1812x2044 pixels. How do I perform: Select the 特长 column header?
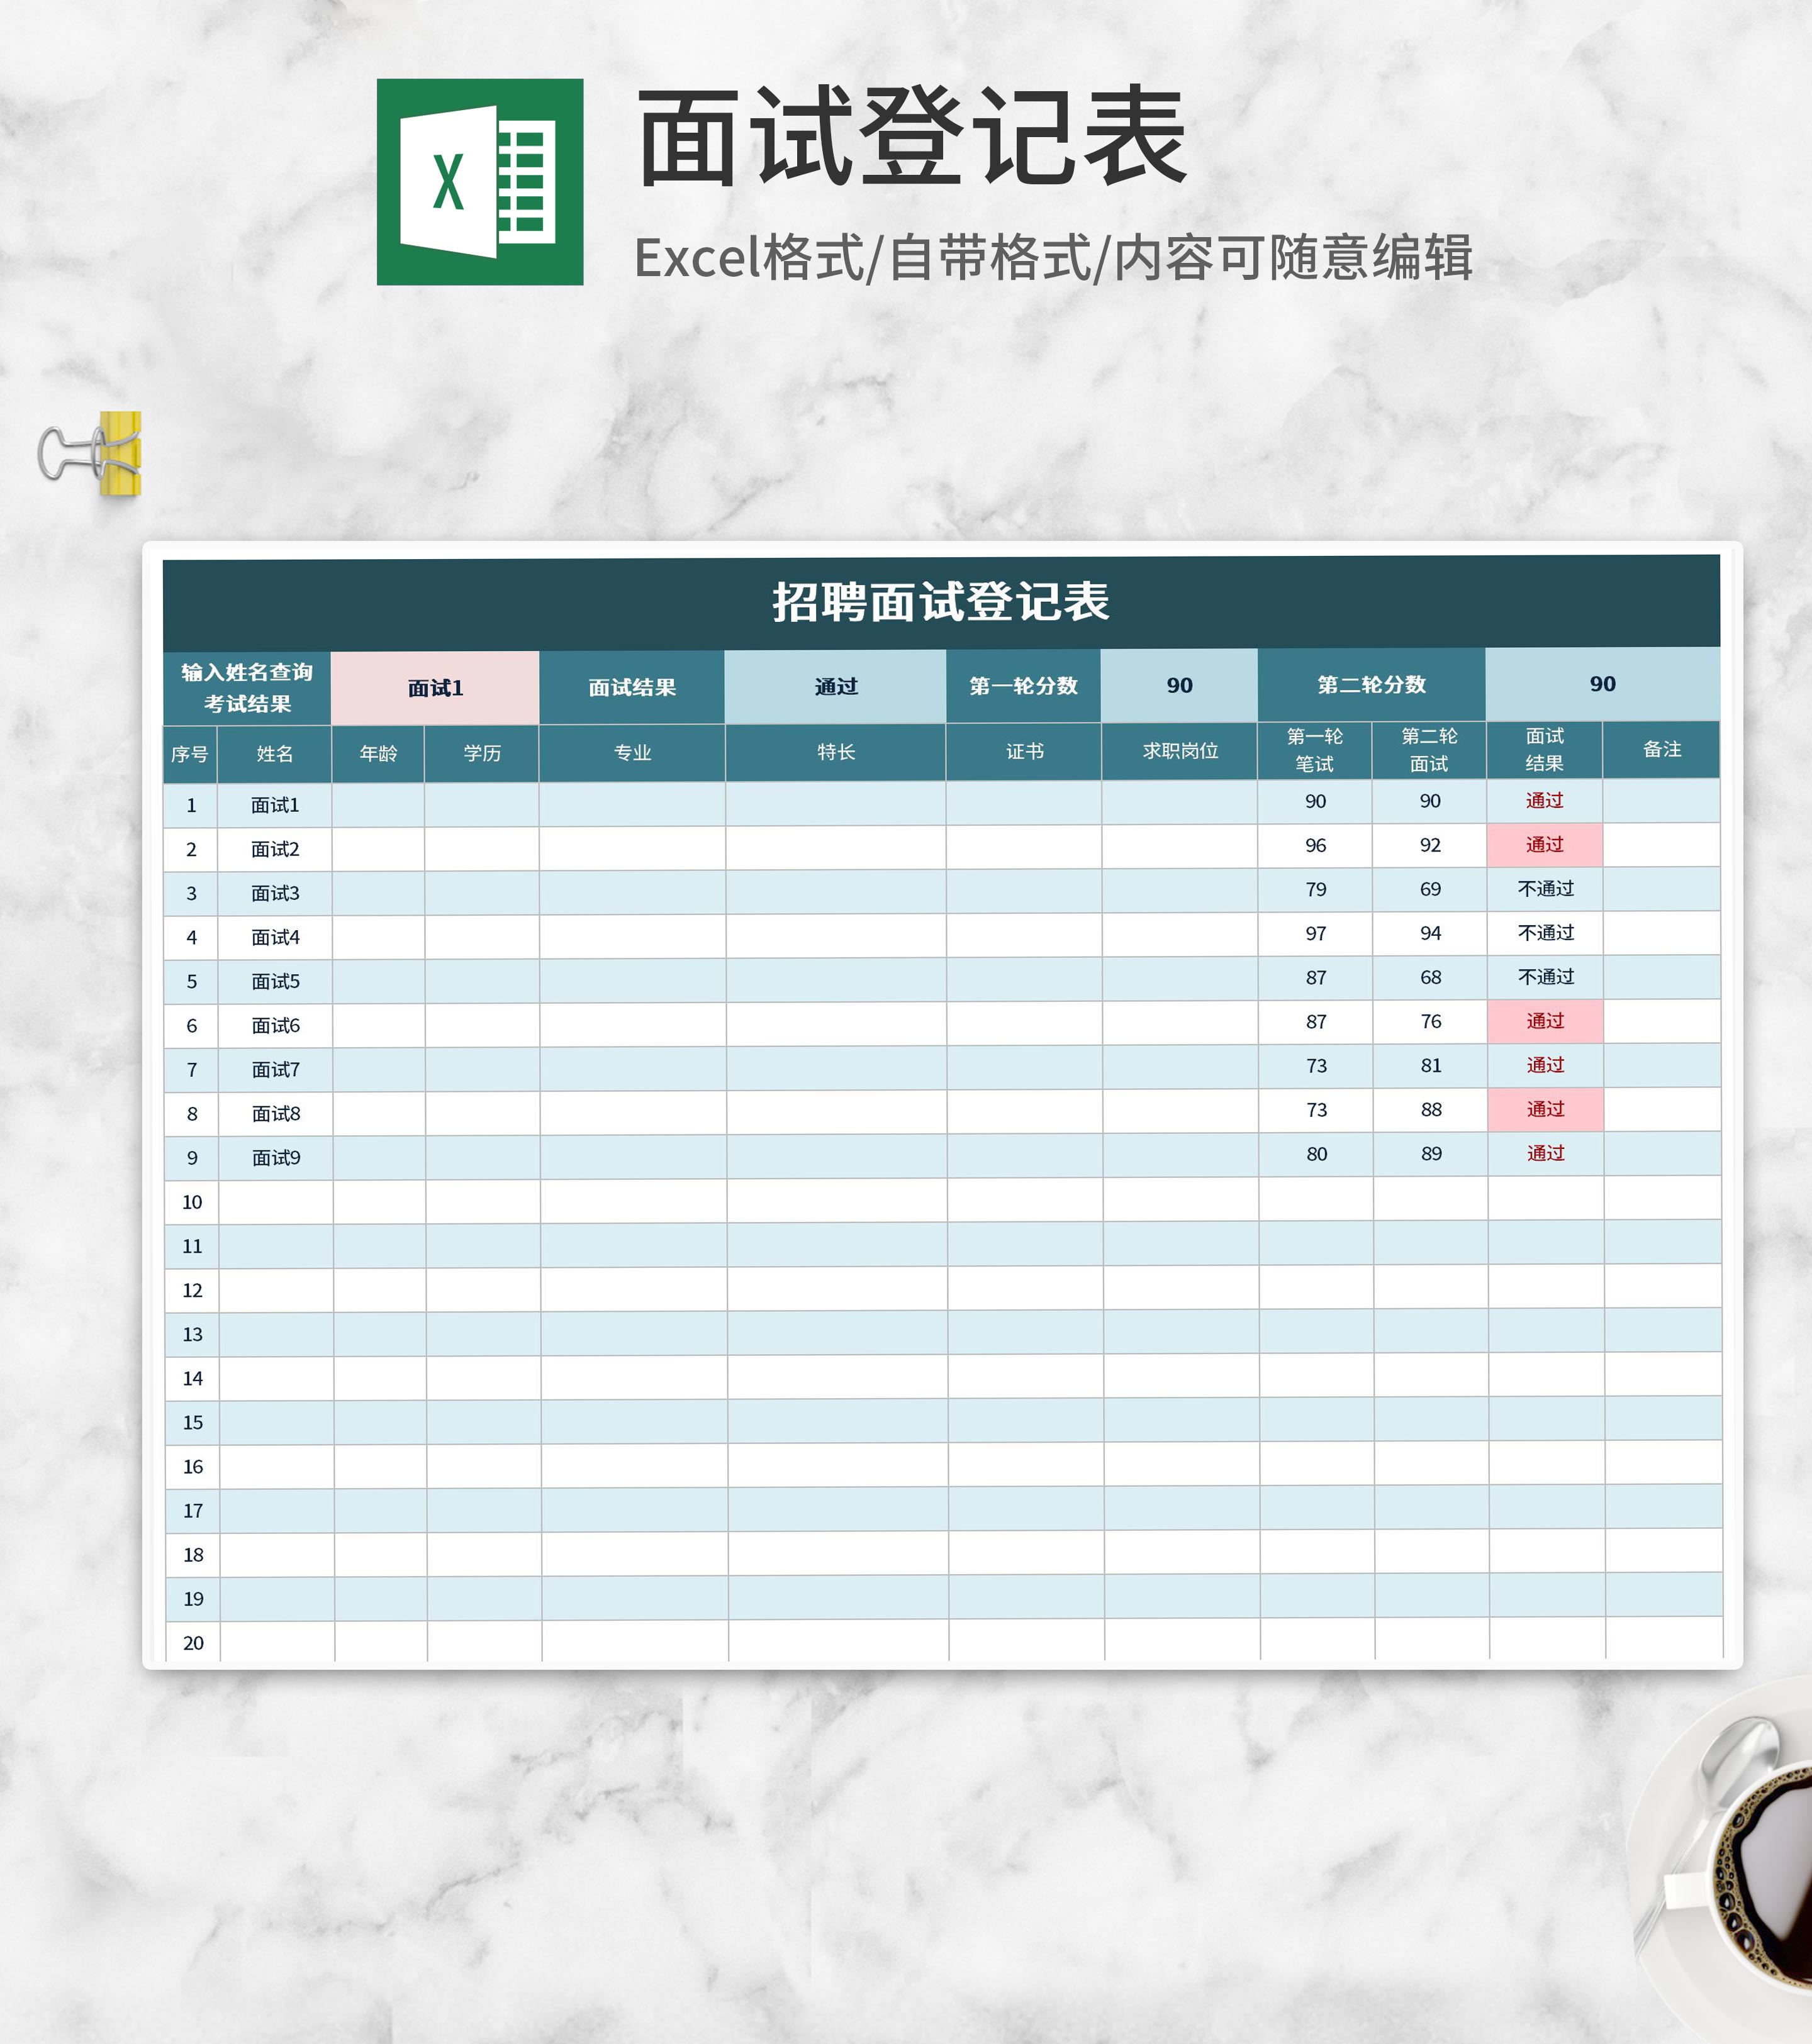tap(836, 752)
